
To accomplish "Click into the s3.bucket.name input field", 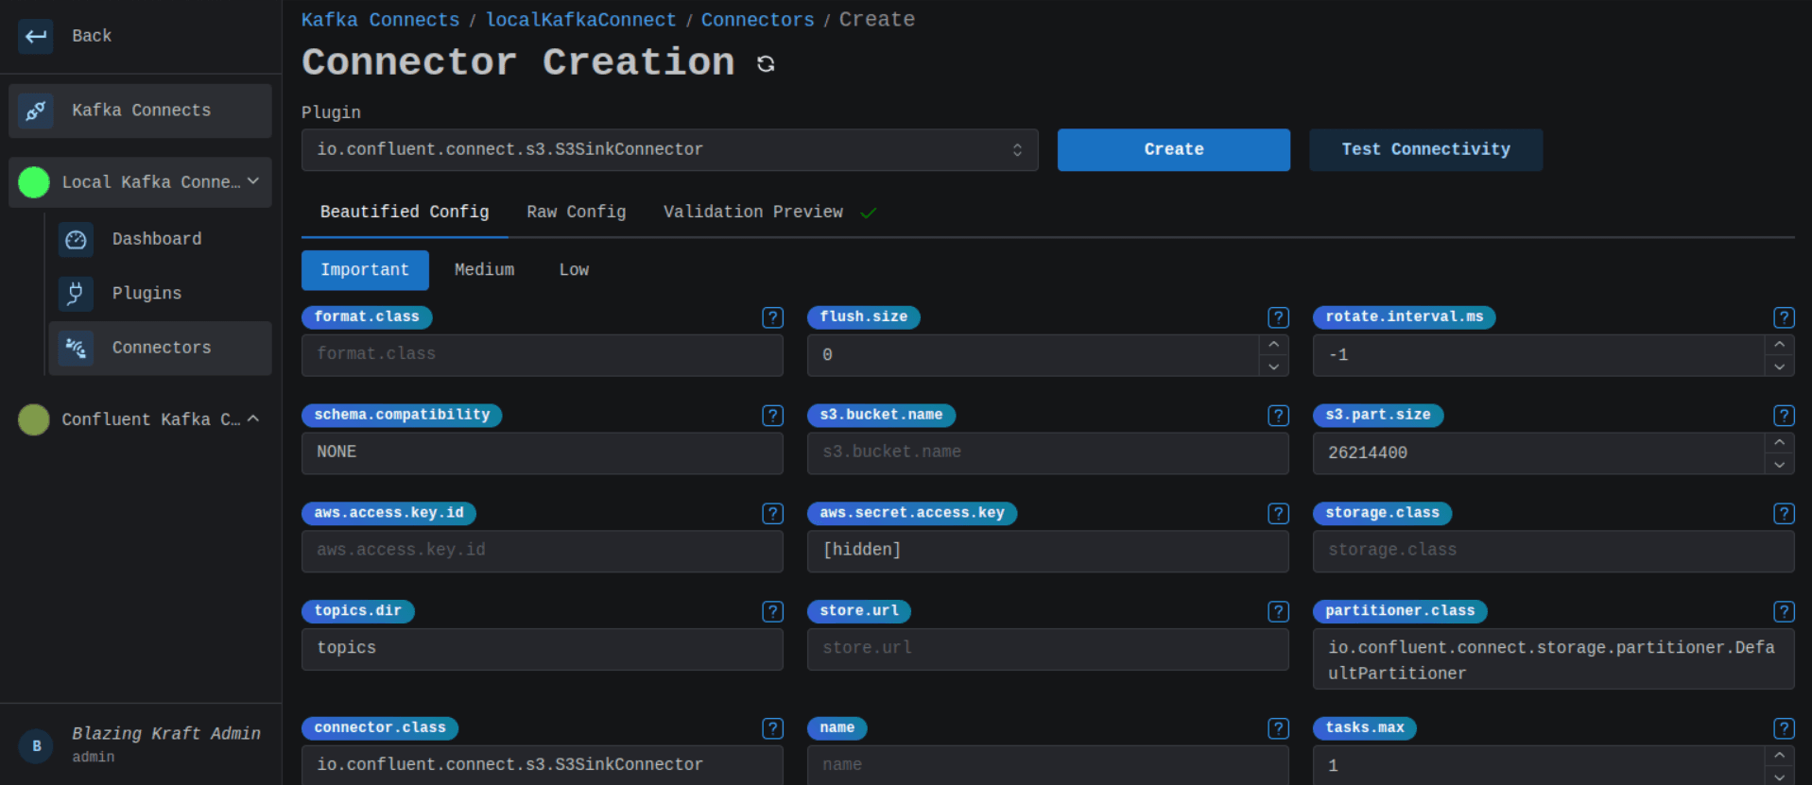I will click(x=1047, y=452).
